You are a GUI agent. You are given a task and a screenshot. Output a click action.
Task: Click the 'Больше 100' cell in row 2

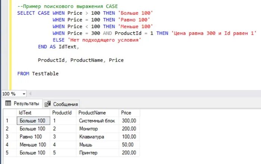coord(33,129)
